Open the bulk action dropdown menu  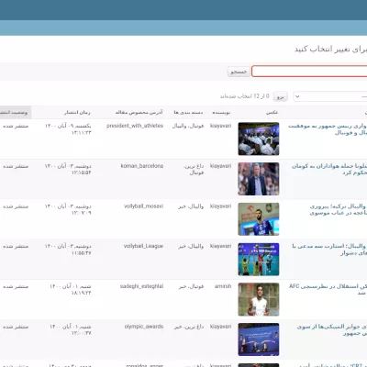click(330, 96)
